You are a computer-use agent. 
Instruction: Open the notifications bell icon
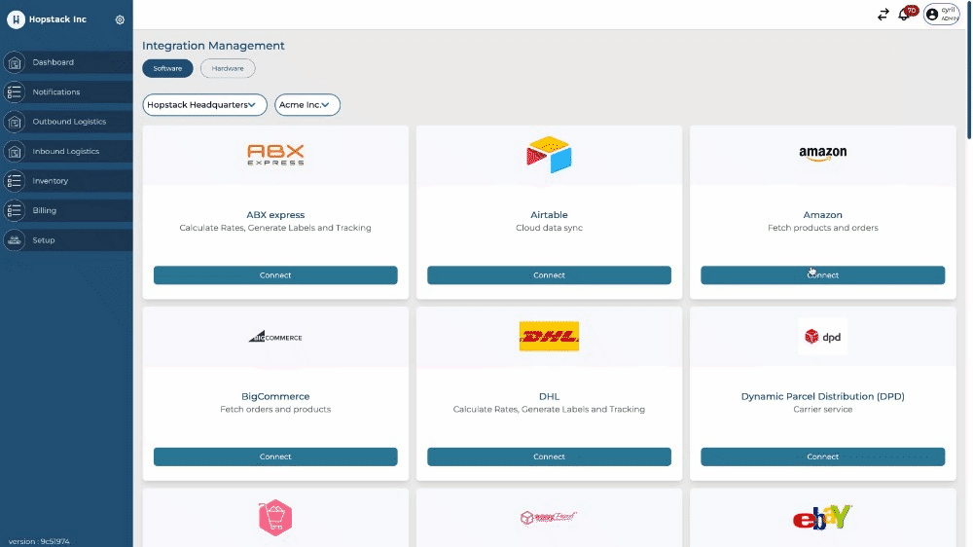pyautogui.click(x=904, y=15)
